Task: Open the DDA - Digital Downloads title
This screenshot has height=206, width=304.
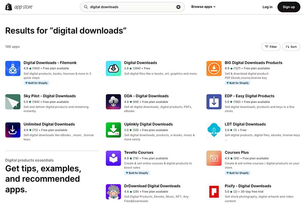Action: [146, 96]
